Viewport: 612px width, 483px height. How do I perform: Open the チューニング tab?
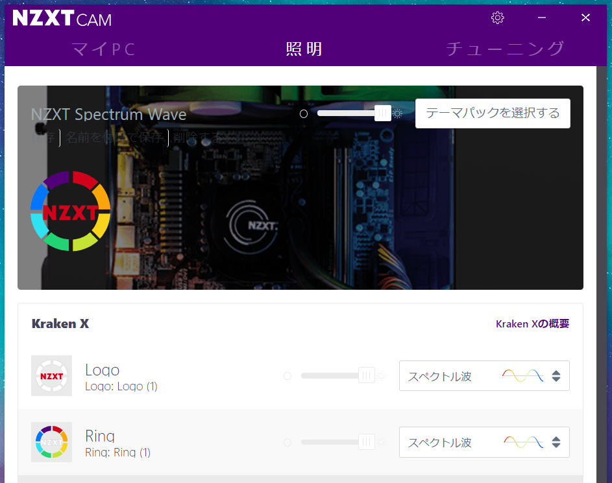pos(505,49)
